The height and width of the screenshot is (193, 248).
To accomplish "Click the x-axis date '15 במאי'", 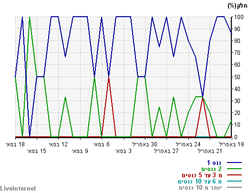I will tap(37, 151).
